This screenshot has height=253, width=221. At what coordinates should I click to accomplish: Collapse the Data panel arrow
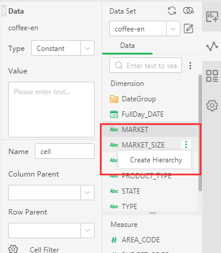[4, 11]
